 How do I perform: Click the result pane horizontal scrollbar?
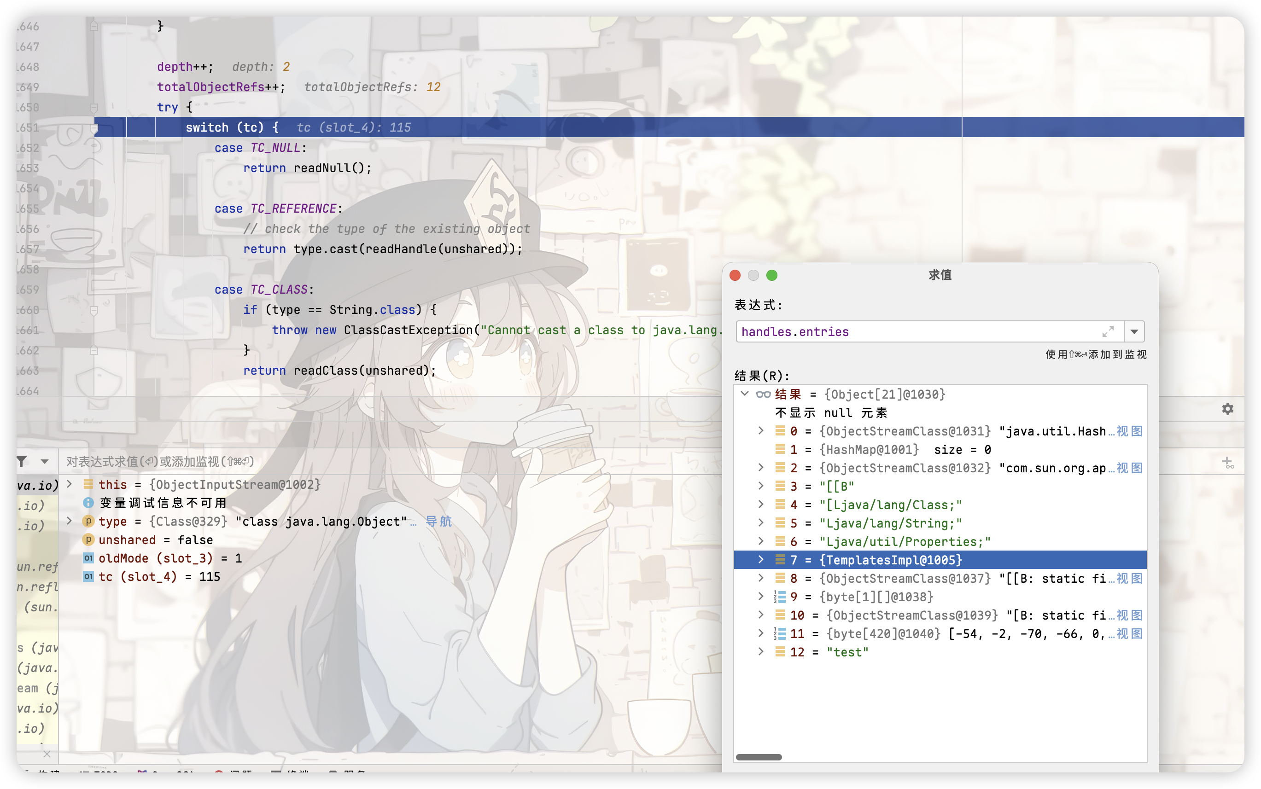coord(759,757)
